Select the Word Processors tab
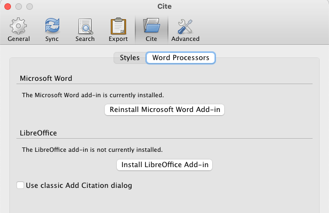The image size is (329, 213). tap(180, 58)
